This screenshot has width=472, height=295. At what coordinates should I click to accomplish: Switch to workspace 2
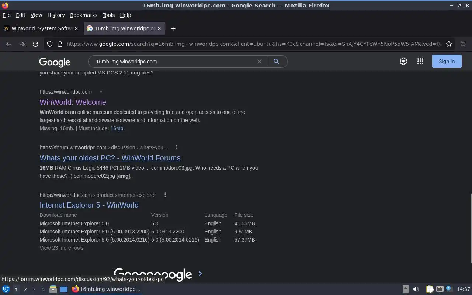pyautogui.click(x=25, y=289)
